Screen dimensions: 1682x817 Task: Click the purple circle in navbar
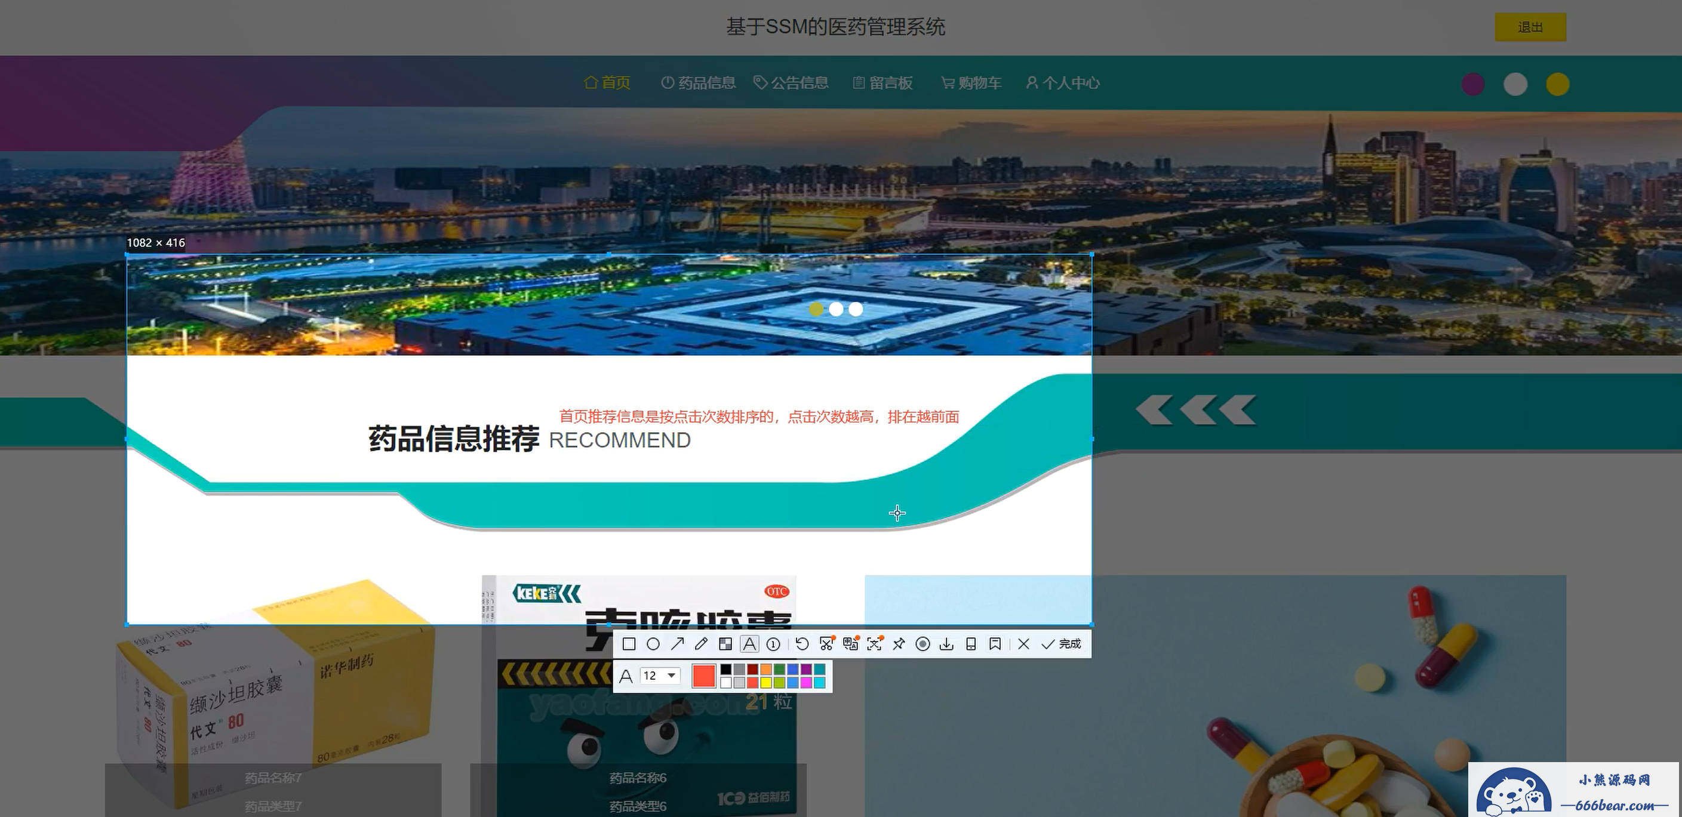[x=1473, y=84]
